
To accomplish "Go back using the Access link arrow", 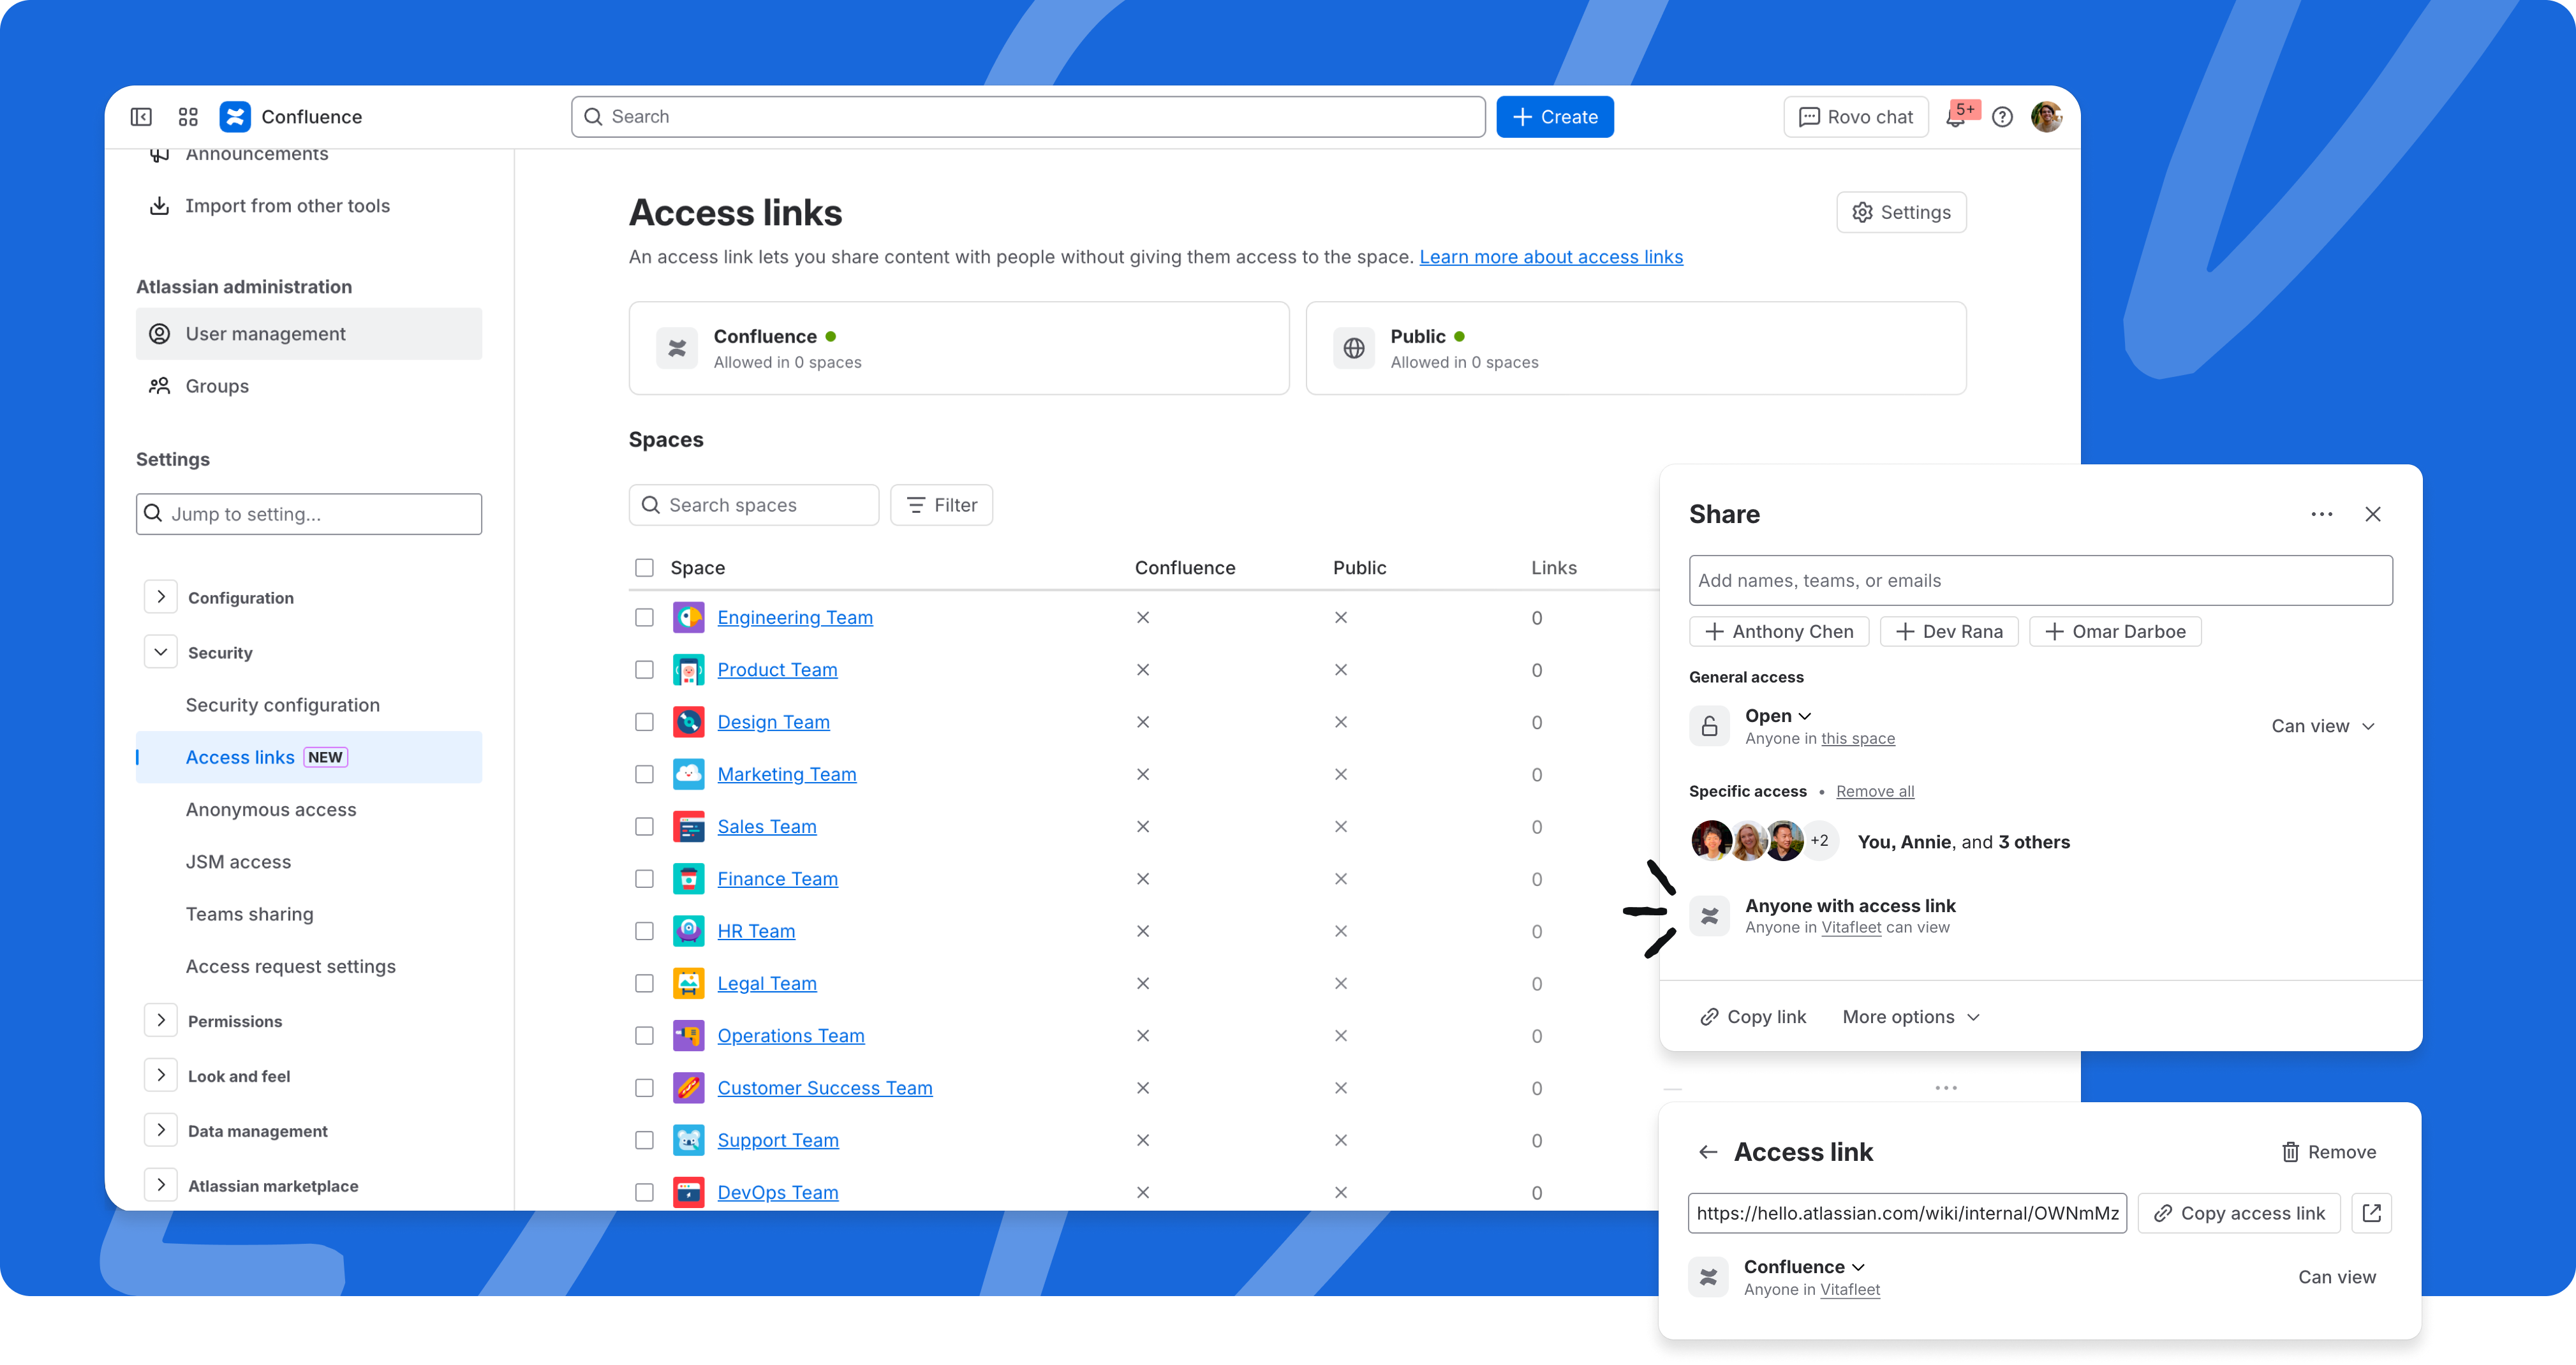I will coord(1708,1152).
